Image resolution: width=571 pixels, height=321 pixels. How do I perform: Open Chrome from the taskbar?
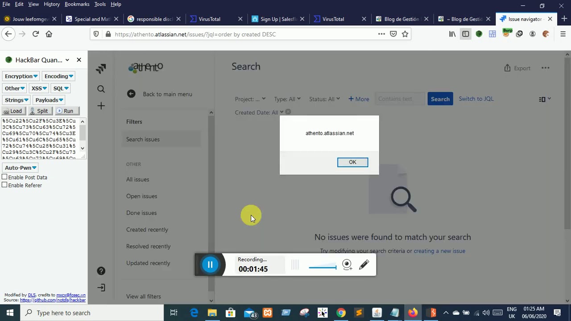(x=341, y=313)
